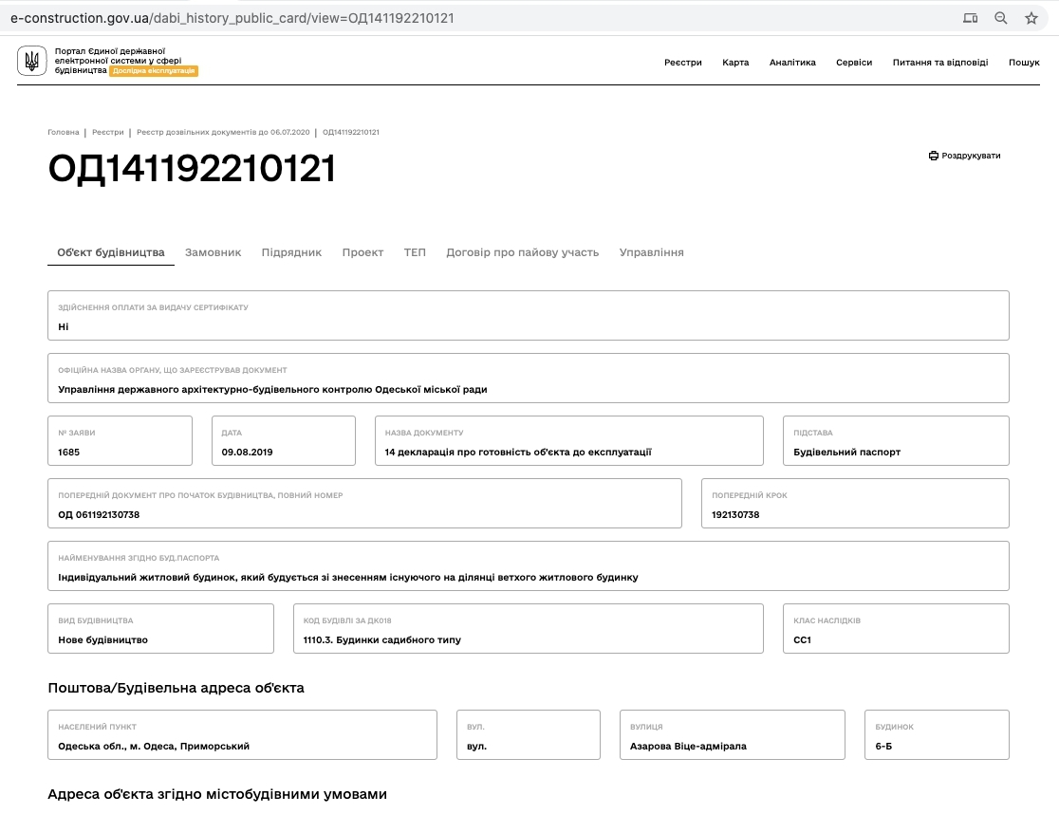
Task: Click previous document ОД 061192130738
Action: (x=99, y=515)
